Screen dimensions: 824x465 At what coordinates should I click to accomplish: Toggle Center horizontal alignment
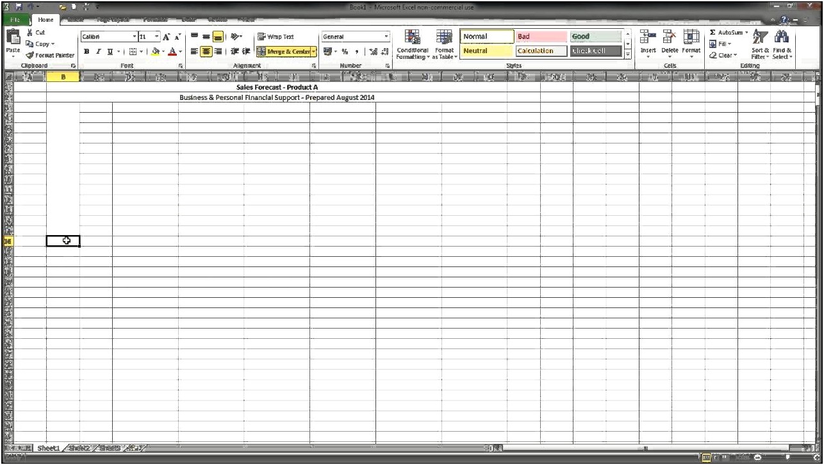[206, 52]
